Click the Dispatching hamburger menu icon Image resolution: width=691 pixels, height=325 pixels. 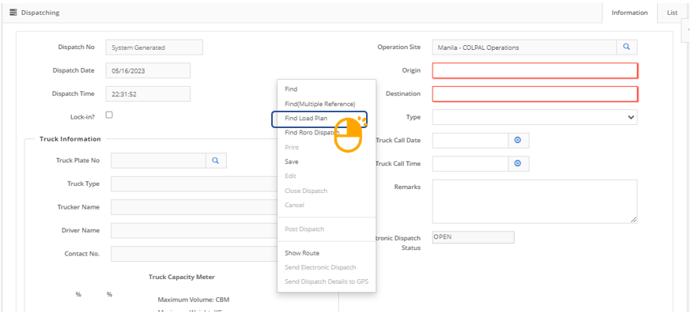point(13,13)
